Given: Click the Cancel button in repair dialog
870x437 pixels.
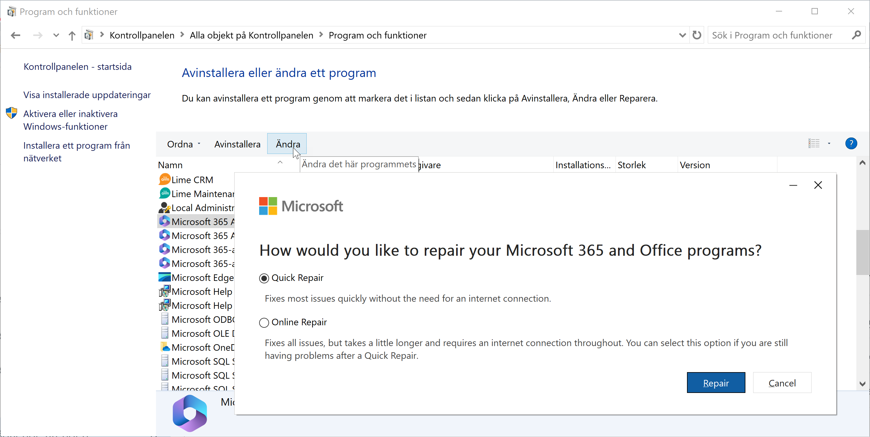Looking at the screenshot, I should 782,383.
